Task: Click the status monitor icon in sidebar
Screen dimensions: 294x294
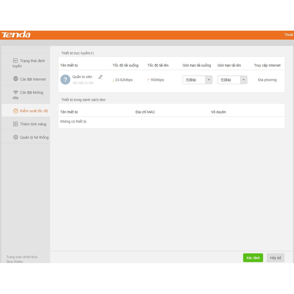Action: click(16, 61)
